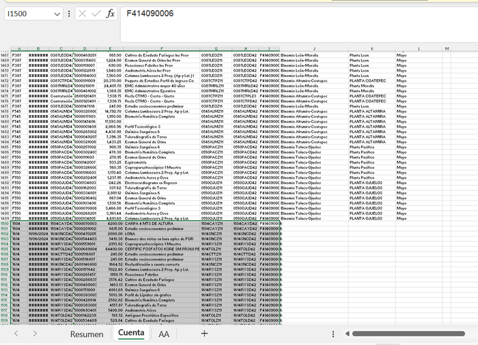The height and width of the screenshot is (345, 478).
Task: Click the Enter checkmark icon in formula bar
Action: [x=96, y=14]
